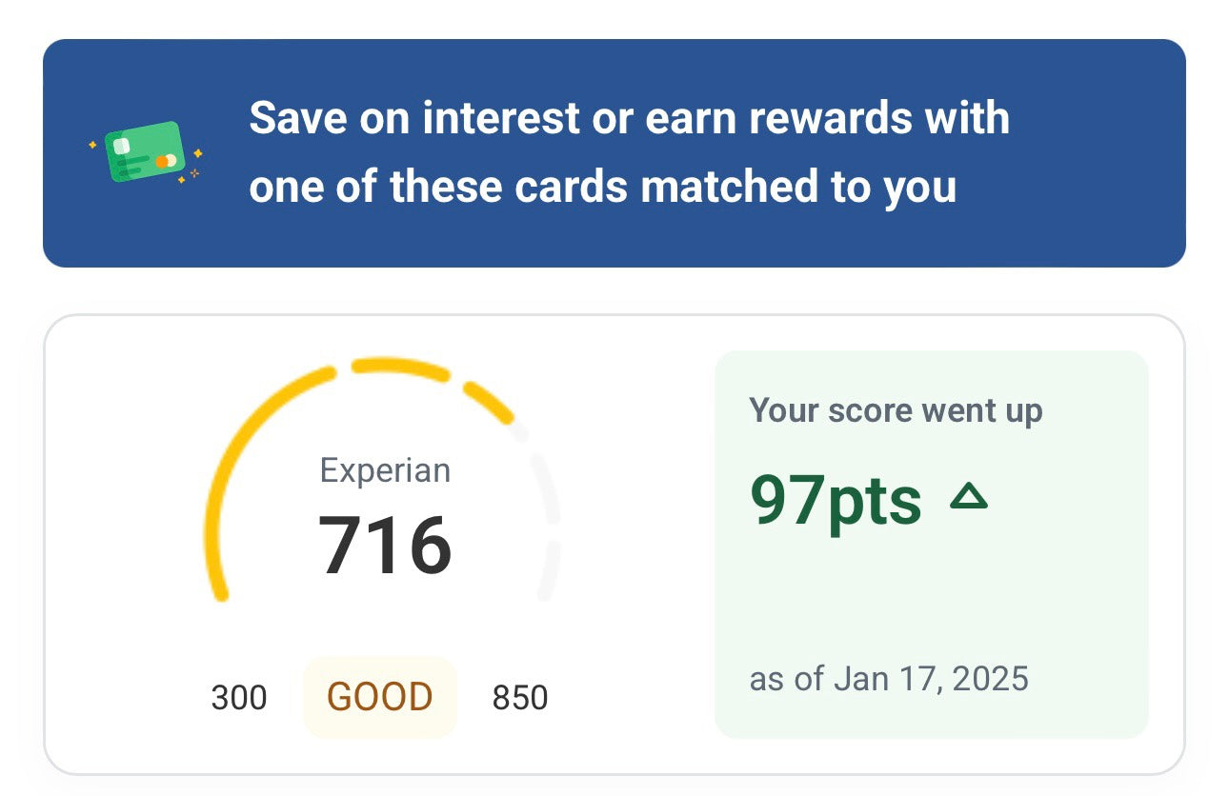Viewport: 1229px width, 796px height.
Task: Click the rightmost yellow dashed gauge segment
Action: coord(490,402)
